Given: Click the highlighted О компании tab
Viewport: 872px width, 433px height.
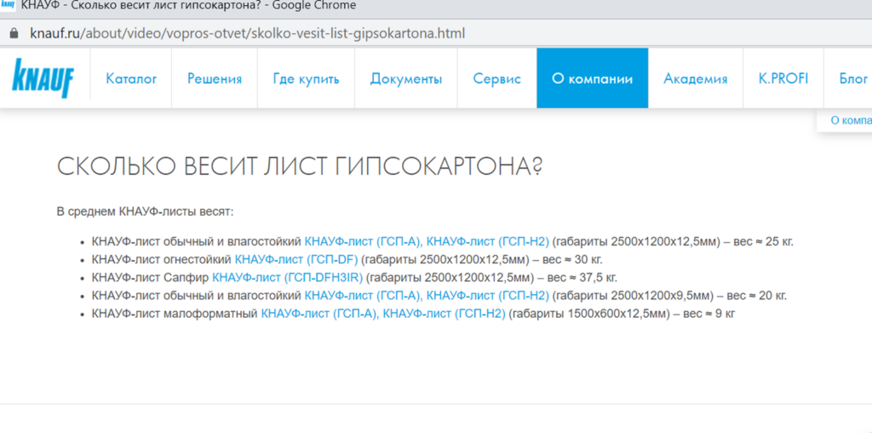Looking at the screenshot, I should [x=593, y=78].
